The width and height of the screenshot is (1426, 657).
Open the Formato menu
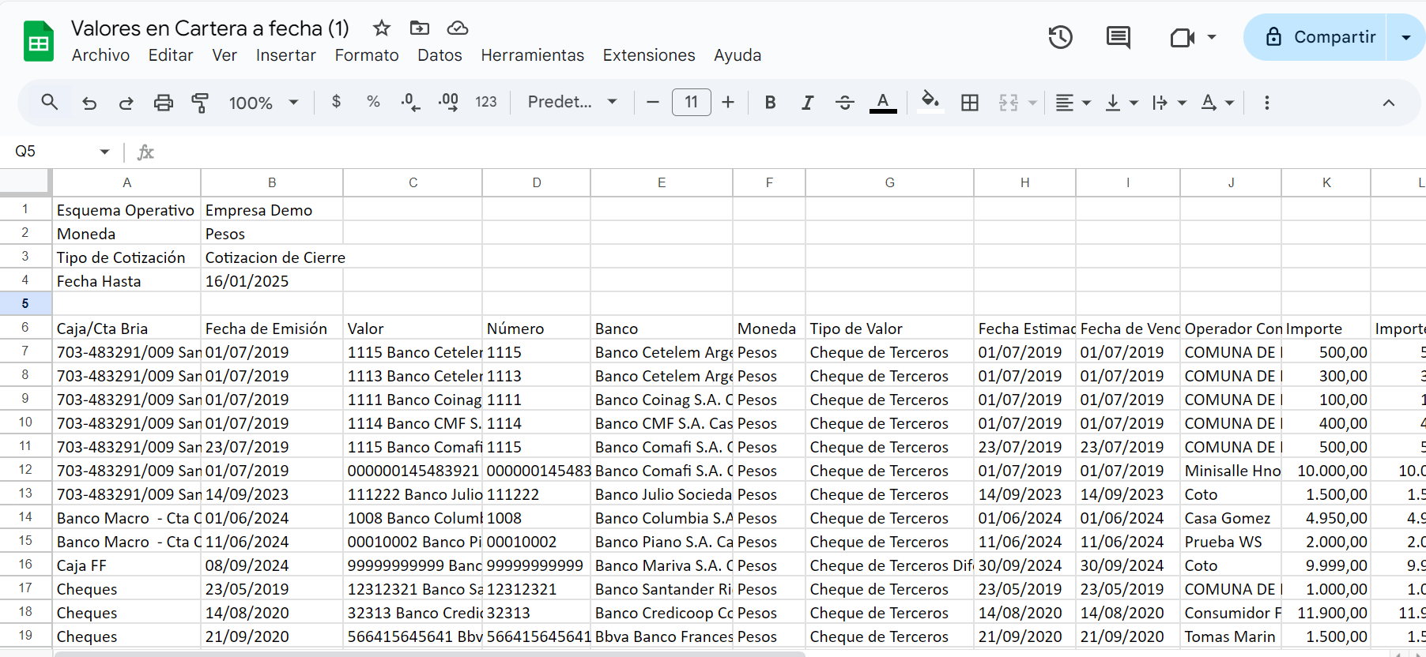[367, 55]
